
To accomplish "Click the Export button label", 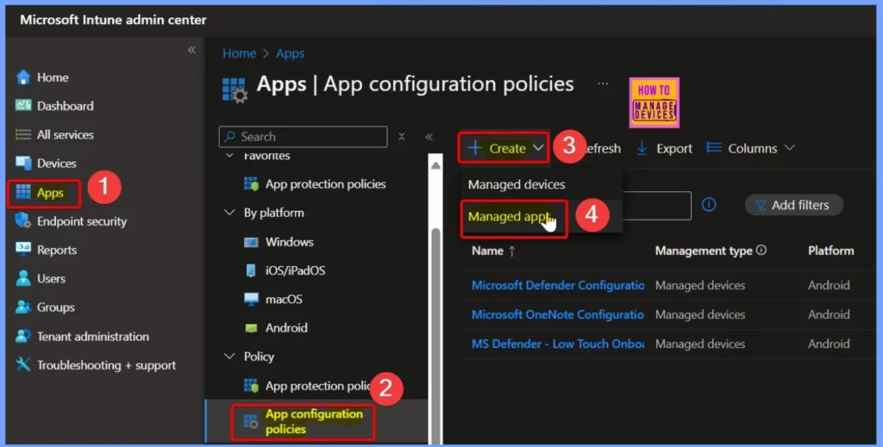I will (674, 148).
